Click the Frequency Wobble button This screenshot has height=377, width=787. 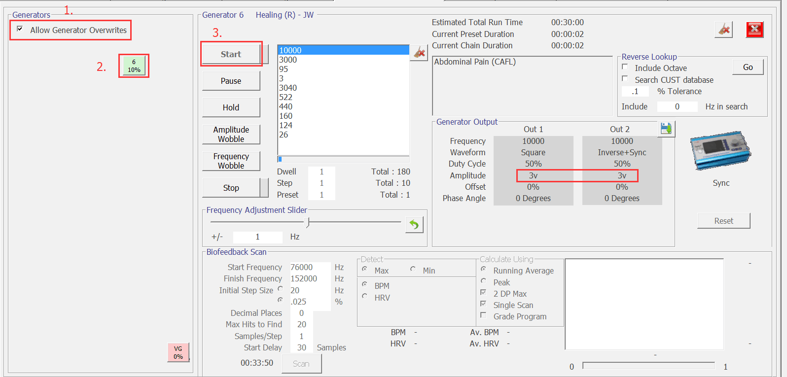pos(231,161)
